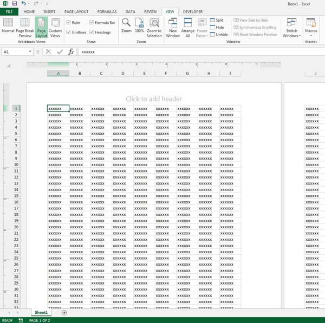Toggle the Gridlines checkbox
This screenshot has width=325, height=323.
pos(69,32)
